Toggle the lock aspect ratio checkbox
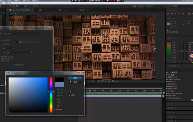This screenshot has height=122, width=193. 17,42
